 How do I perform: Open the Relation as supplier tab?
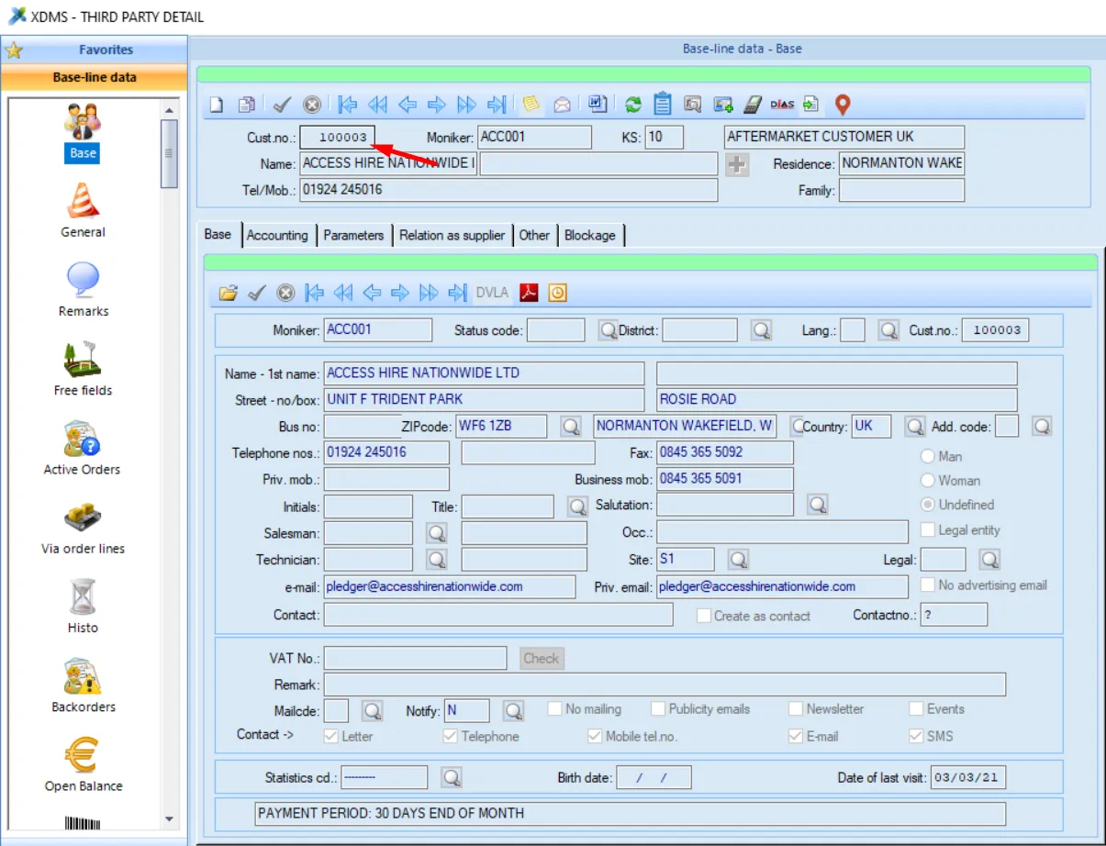click(452, 235)
